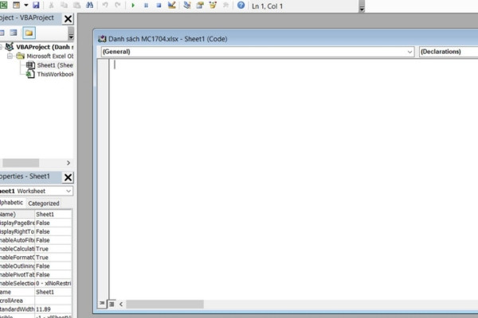Click DisplayRightToLeft value False
This screenshot has width=478, height=318.
click(53, 231)
